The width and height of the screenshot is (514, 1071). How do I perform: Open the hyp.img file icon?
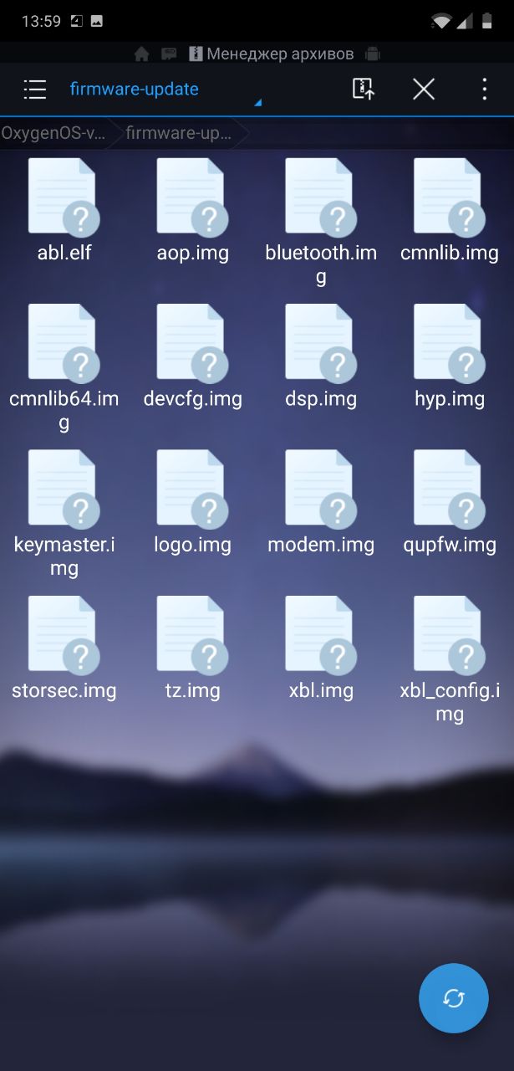450,342
